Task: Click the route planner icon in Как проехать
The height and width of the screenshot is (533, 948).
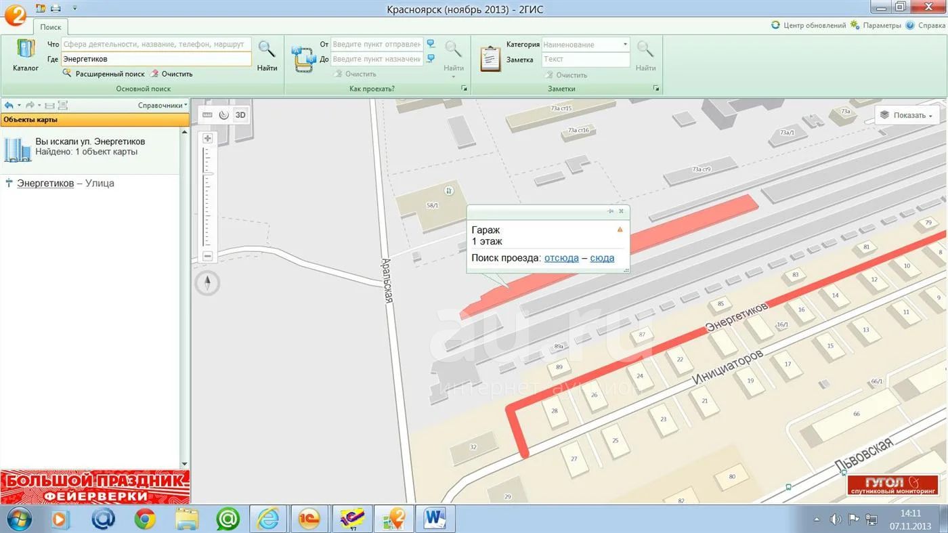Action: pos(303,59)
